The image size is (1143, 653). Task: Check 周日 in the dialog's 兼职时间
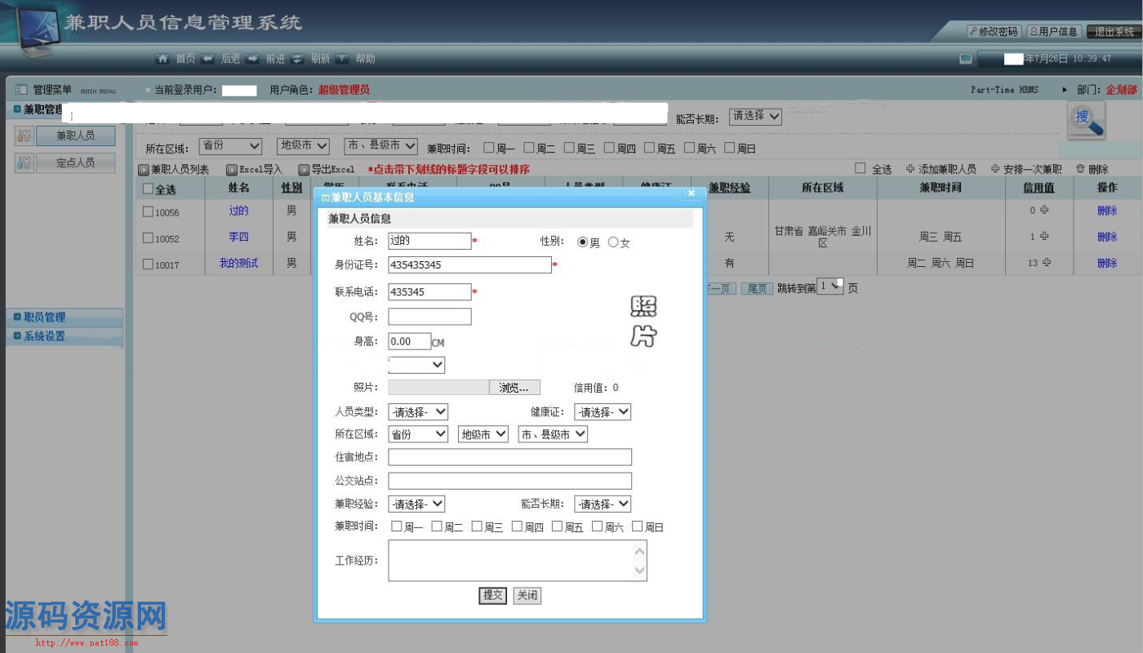638,526
